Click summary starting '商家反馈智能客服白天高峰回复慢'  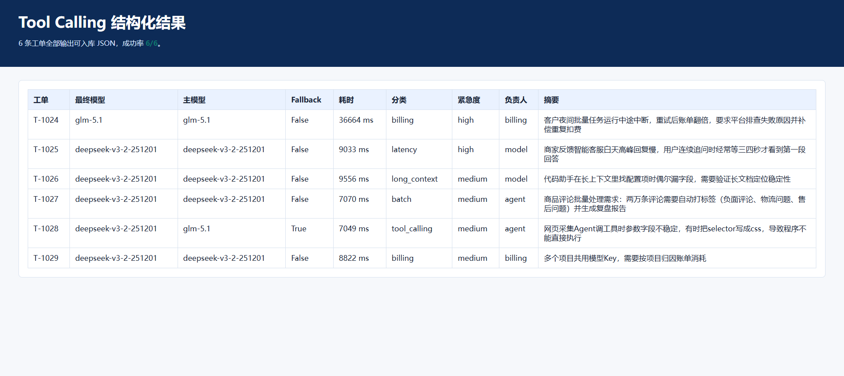coord(675,154)
